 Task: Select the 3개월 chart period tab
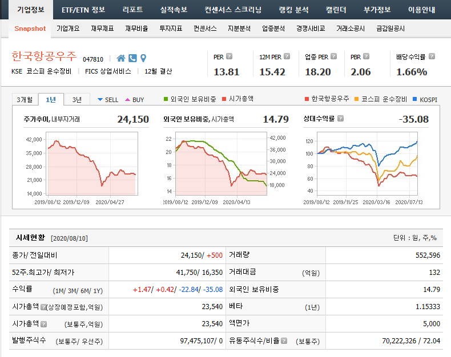coord(25,99)
